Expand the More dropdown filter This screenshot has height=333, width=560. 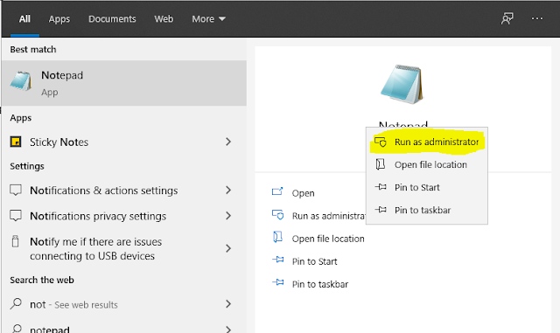(x=208, y=18)
